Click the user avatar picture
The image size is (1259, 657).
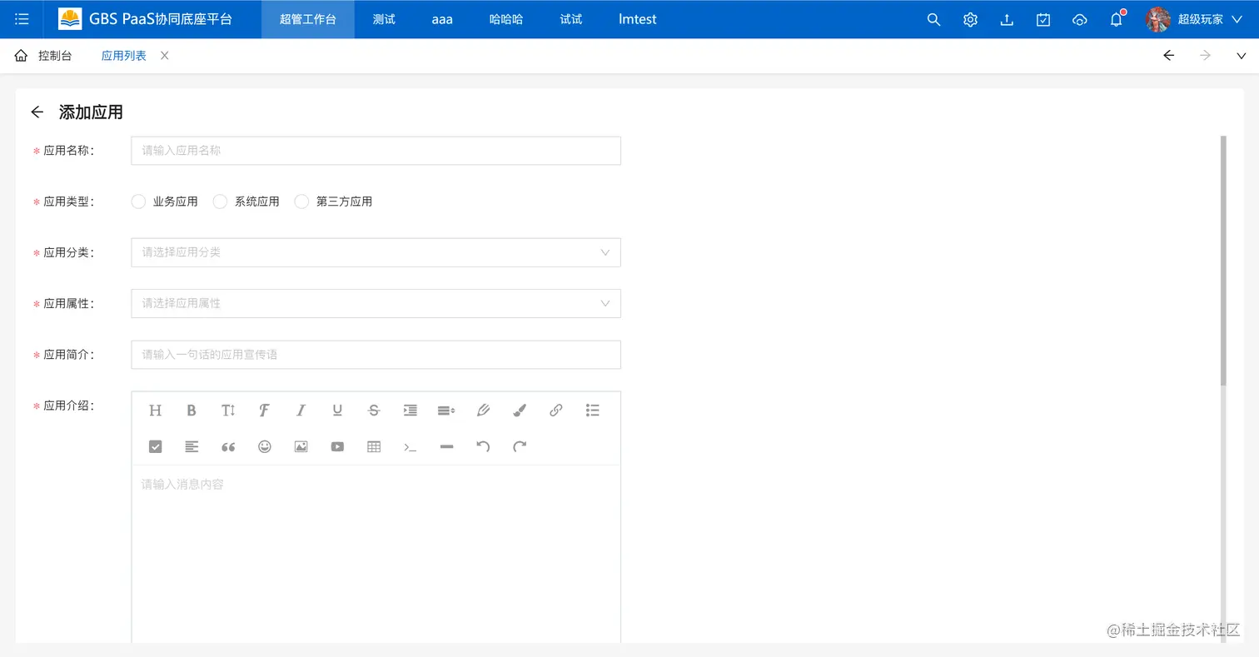point(1158,19)
